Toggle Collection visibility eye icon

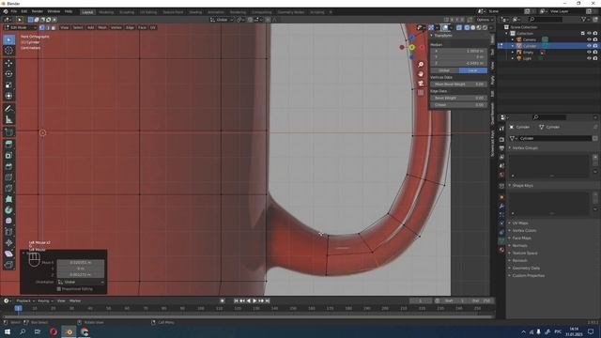589,34
